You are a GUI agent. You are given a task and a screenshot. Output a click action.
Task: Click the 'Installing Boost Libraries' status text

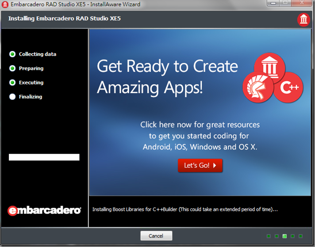pyautogui.click(x=185, y=209)
